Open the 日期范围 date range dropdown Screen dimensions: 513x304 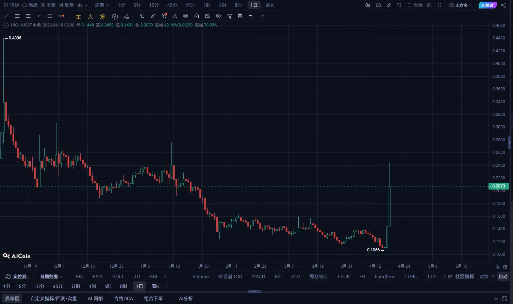[52, 276]
